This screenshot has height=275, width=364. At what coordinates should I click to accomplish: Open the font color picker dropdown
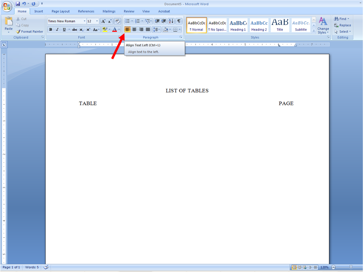pyautogui.click(x=118, y=29)
